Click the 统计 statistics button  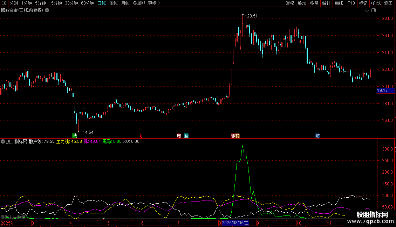click(326, 3)
